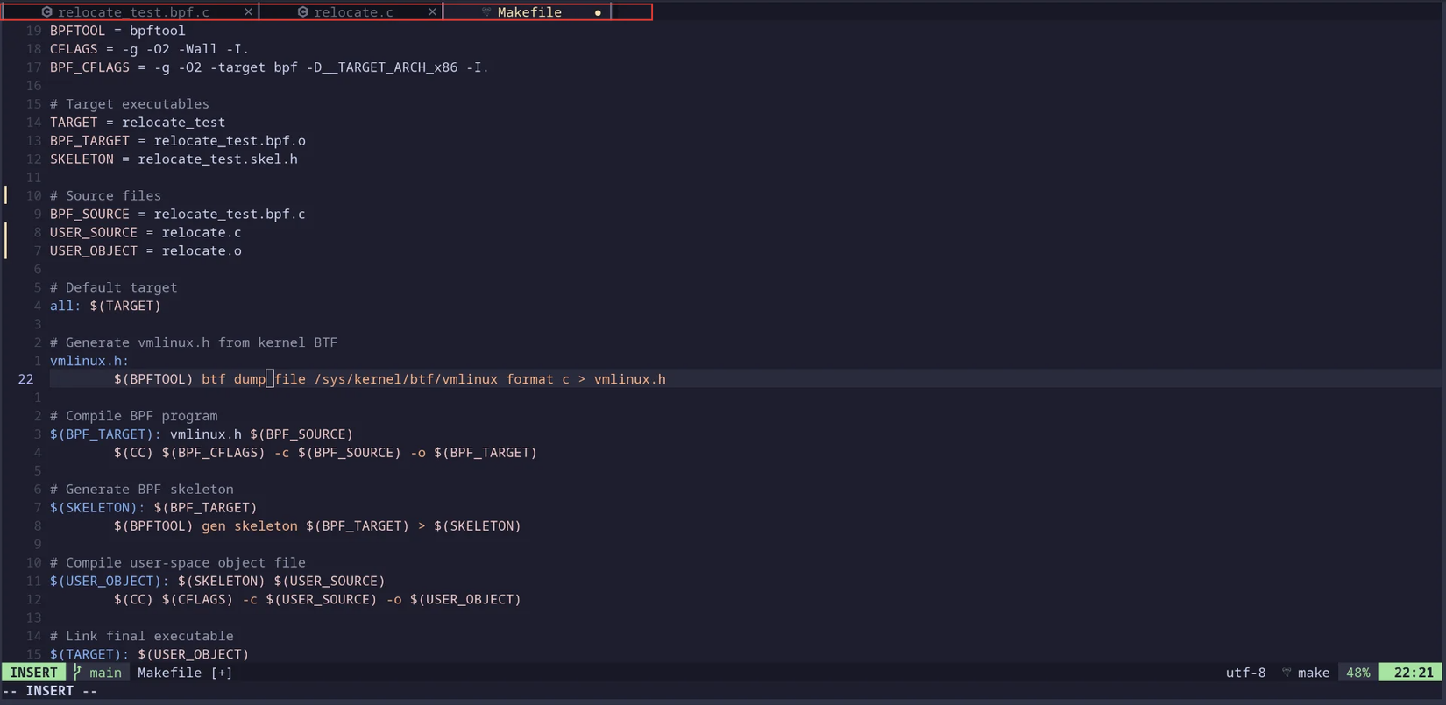Close the relocate.c tab
Screen dimensions: 1446x705
[x=432, y=12]
